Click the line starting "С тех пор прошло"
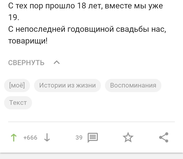This screenshot has height=159, width=183. click(x=85, y=6)
